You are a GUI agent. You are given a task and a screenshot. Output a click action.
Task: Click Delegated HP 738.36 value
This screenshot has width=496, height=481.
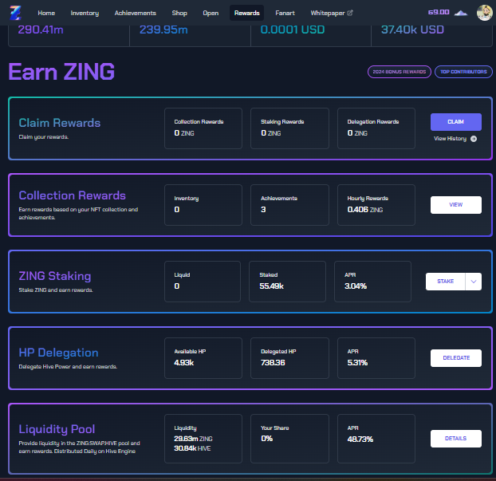(x=273, y=363)
